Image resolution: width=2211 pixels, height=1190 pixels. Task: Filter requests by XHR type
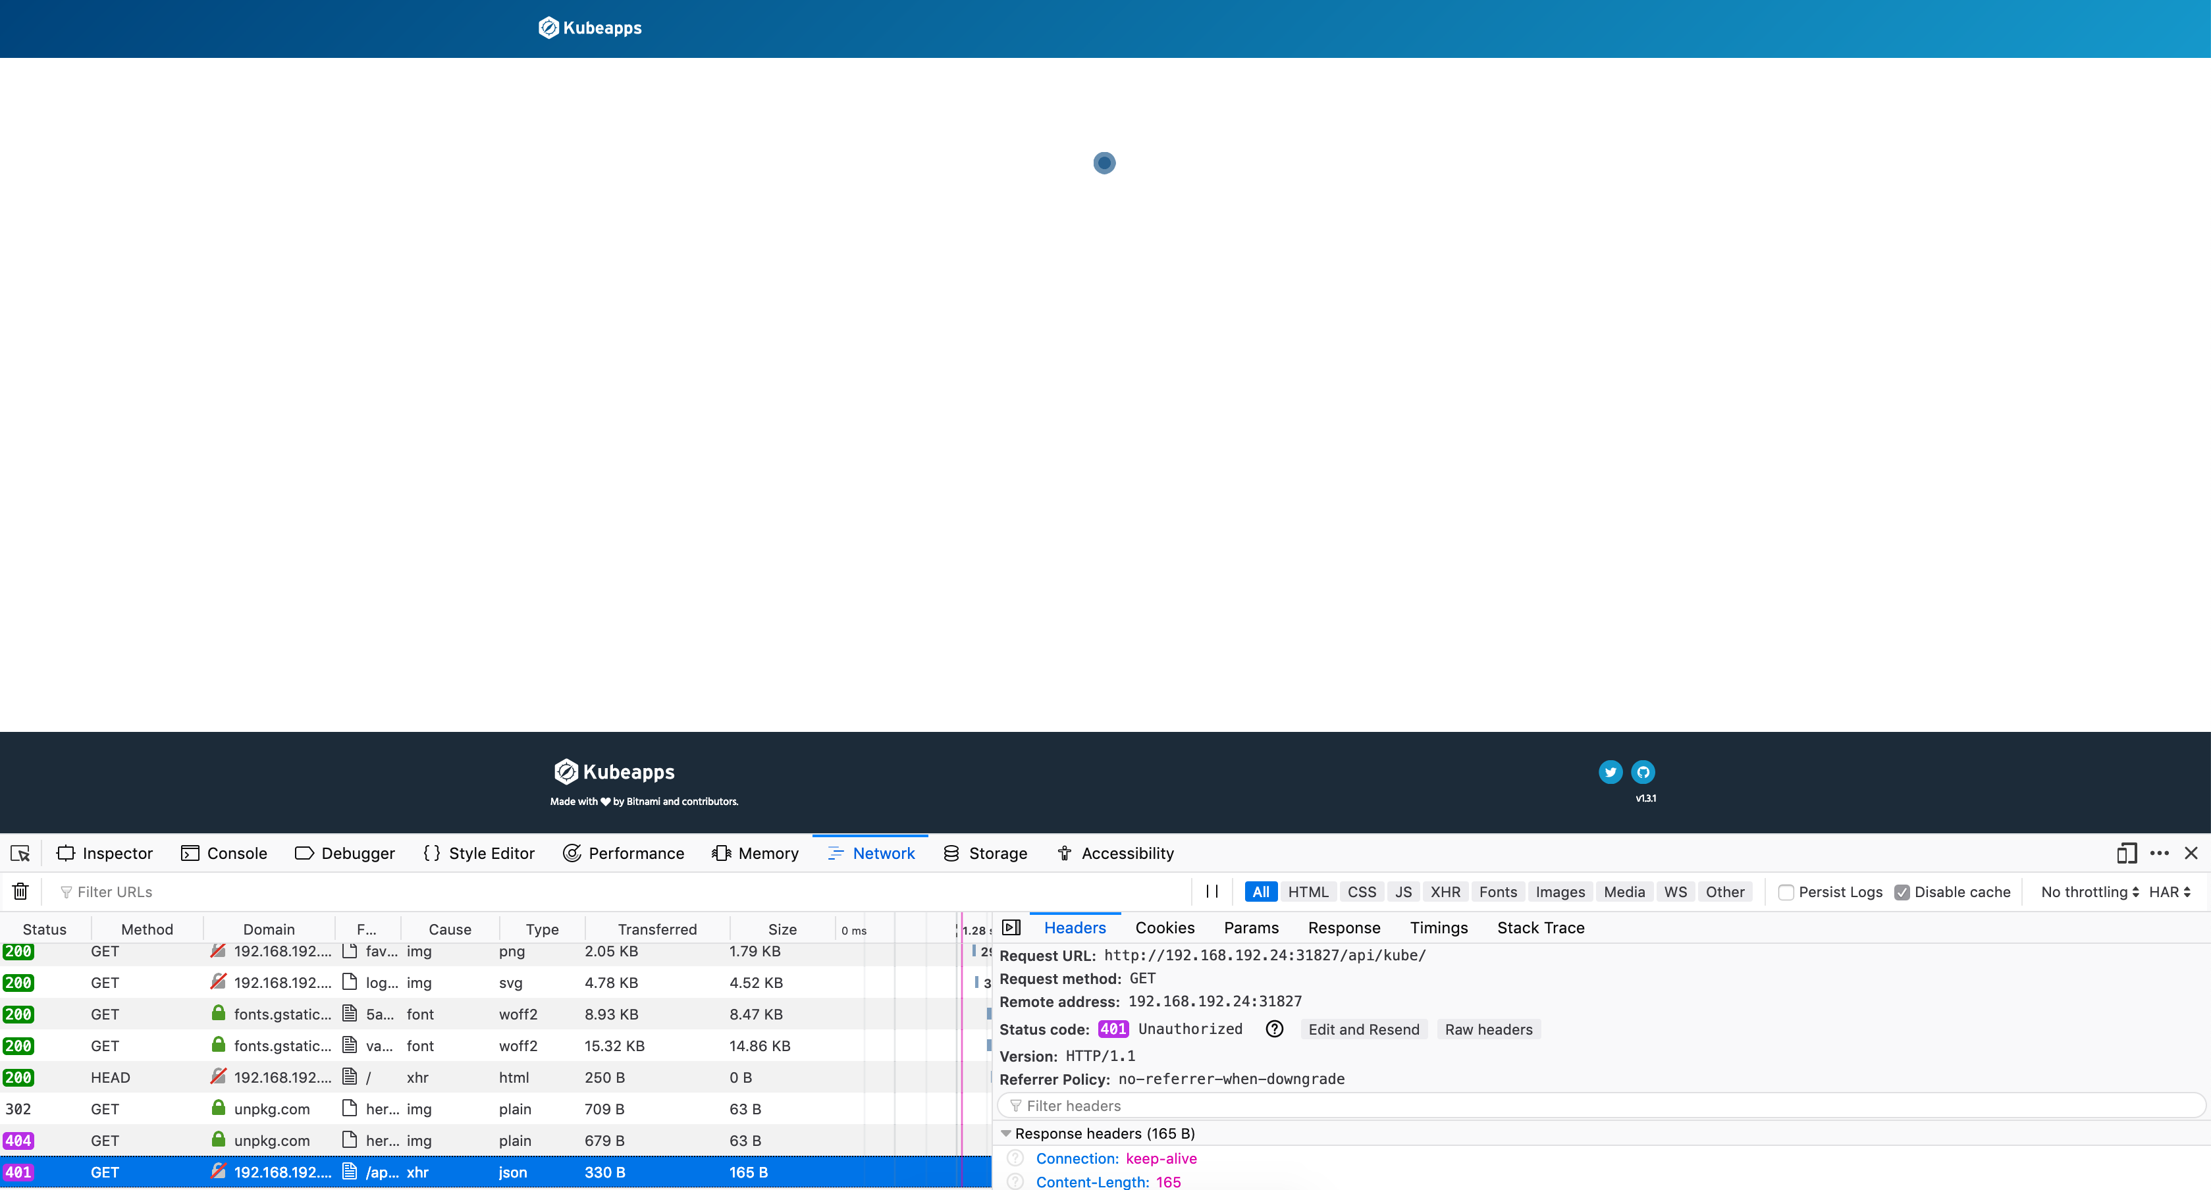[x=1445, y=892]
